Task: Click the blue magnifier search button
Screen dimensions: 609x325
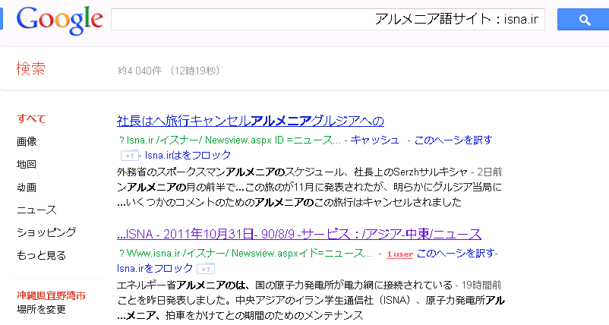Action: [x=583, y=20]
